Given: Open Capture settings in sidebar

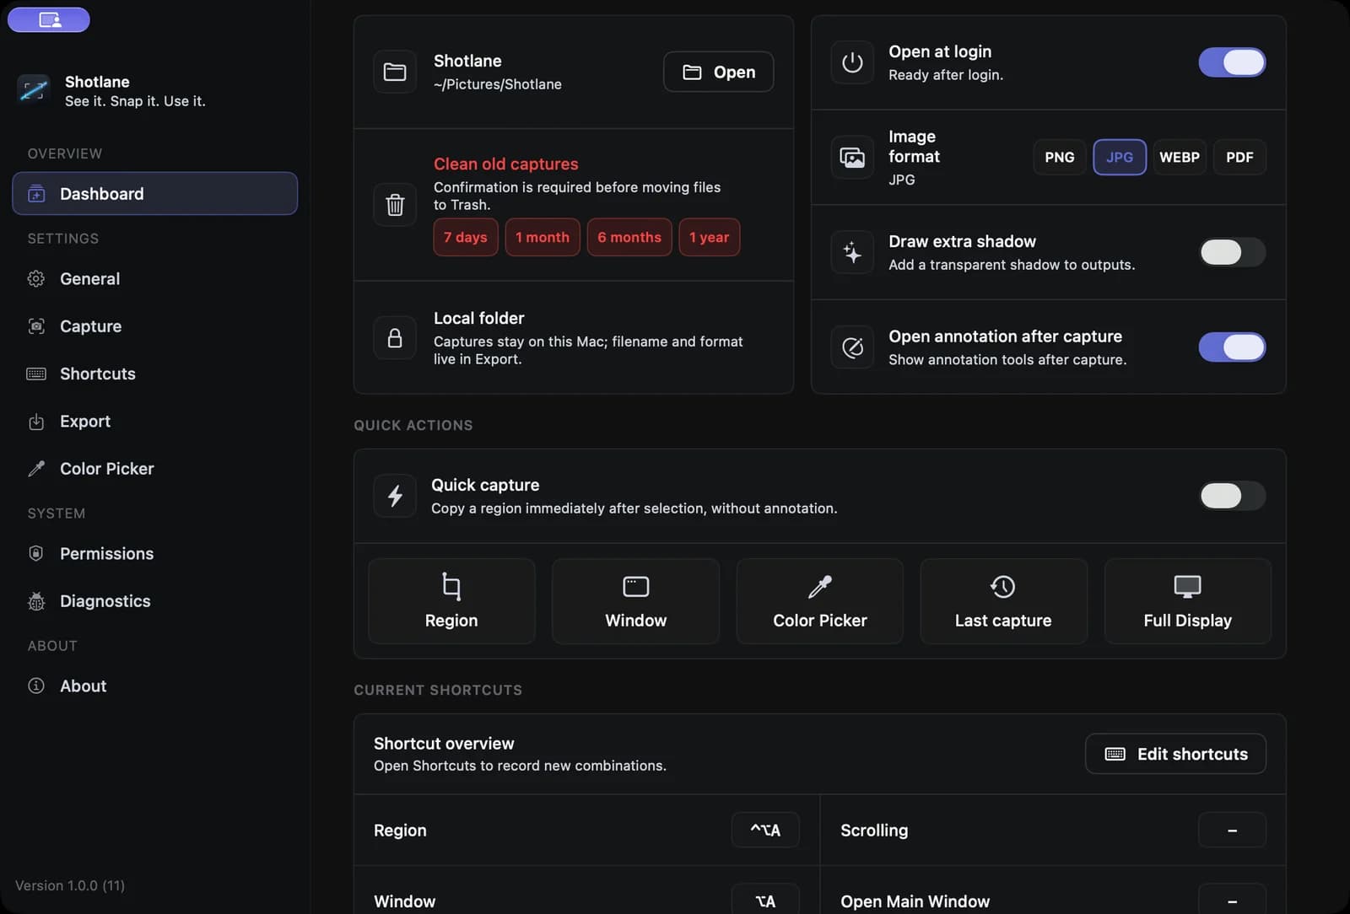Looking at the screenshot, I should click(155, 326).
